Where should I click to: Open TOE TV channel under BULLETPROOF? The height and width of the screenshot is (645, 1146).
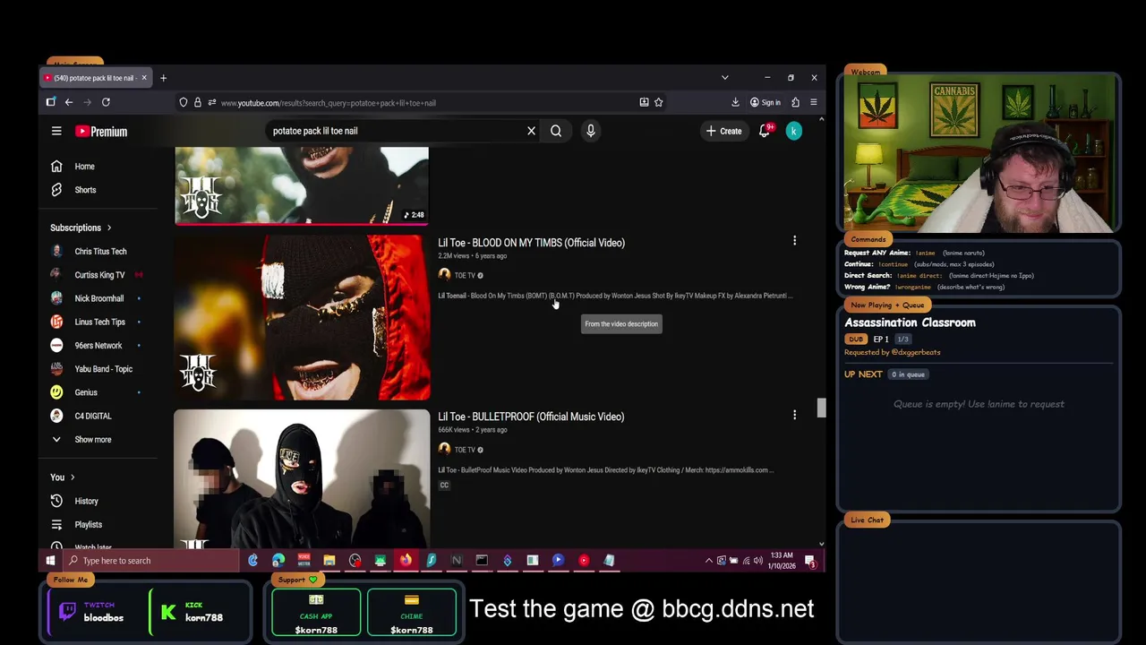tap(465, 449)
